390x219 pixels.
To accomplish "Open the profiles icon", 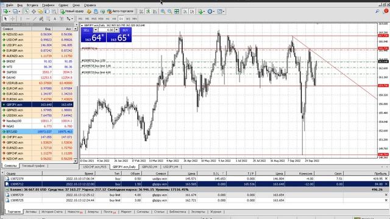I will [15, 12].
